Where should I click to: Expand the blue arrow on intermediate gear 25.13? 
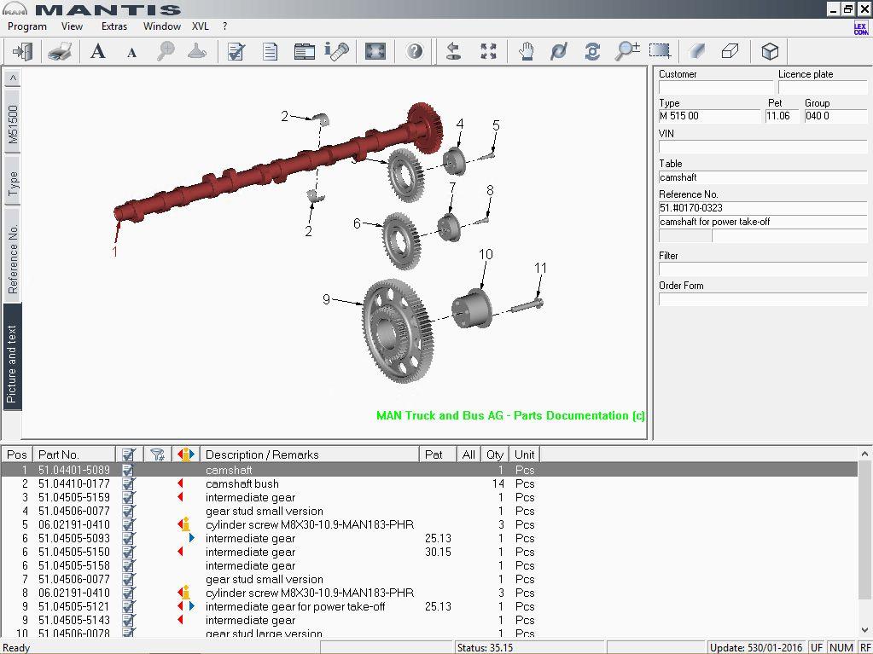[191, 538]
